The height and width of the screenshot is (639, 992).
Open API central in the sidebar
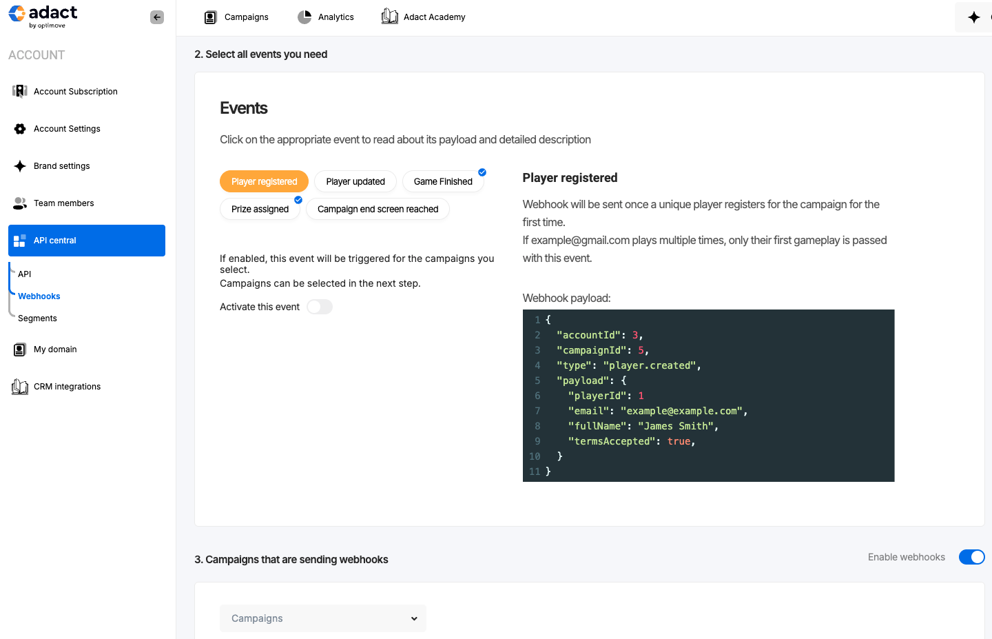pos(87,241)
